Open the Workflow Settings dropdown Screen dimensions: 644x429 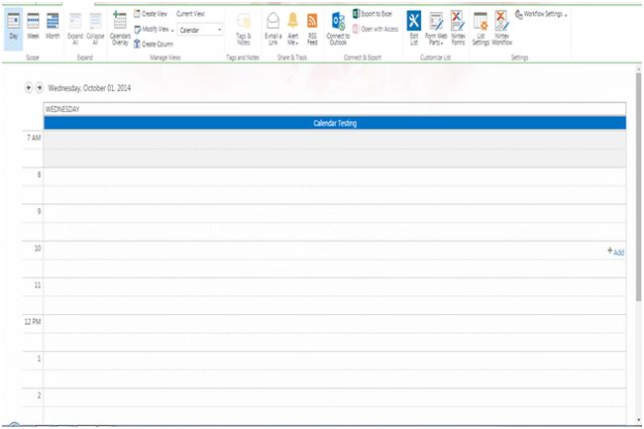point(541,15)
